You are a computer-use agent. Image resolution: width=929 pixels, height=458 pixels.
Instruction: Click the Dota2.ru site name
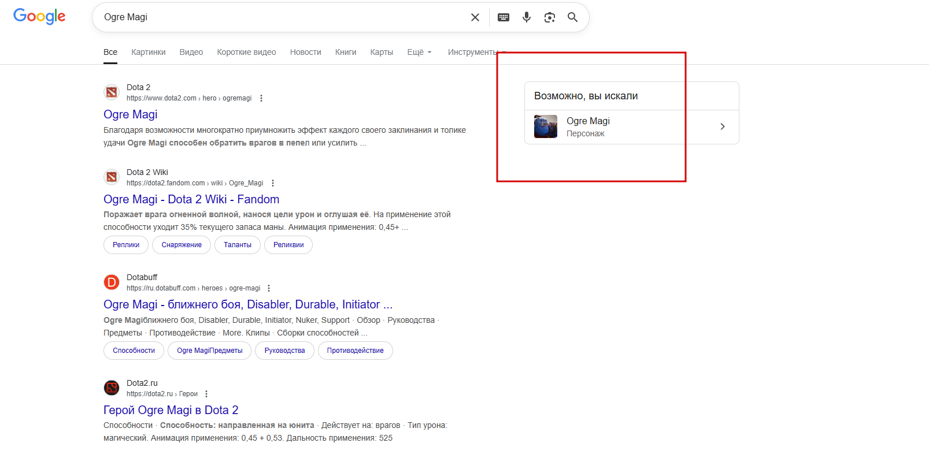[x=142, y=383]
